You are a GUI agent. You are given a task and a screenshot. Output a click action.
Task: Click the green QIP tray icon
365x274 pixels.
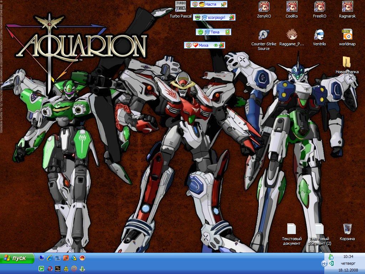[331, 257]
